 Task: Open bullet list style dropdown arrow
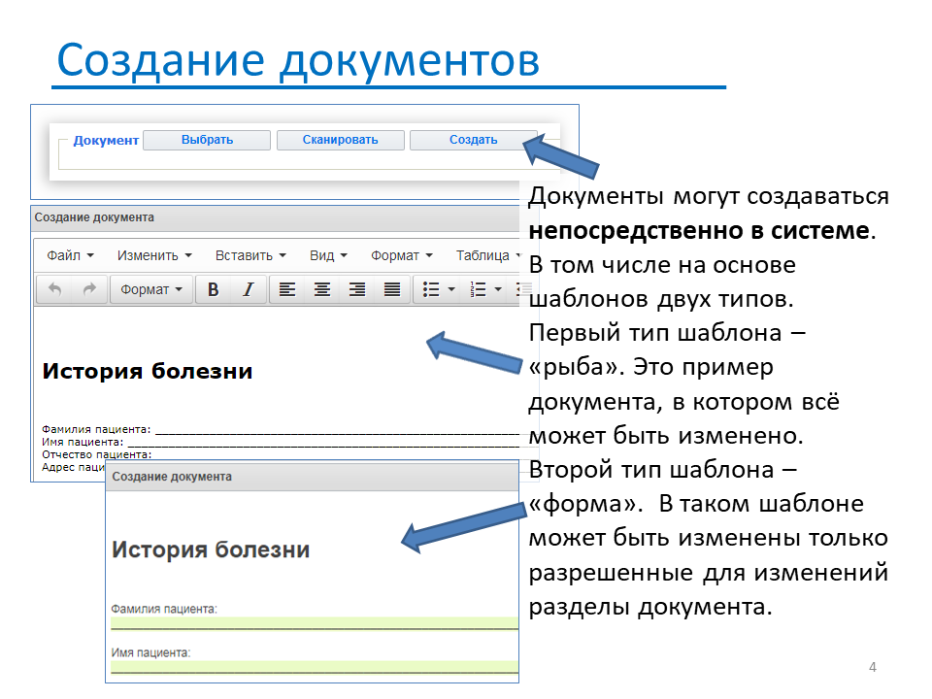451,289
